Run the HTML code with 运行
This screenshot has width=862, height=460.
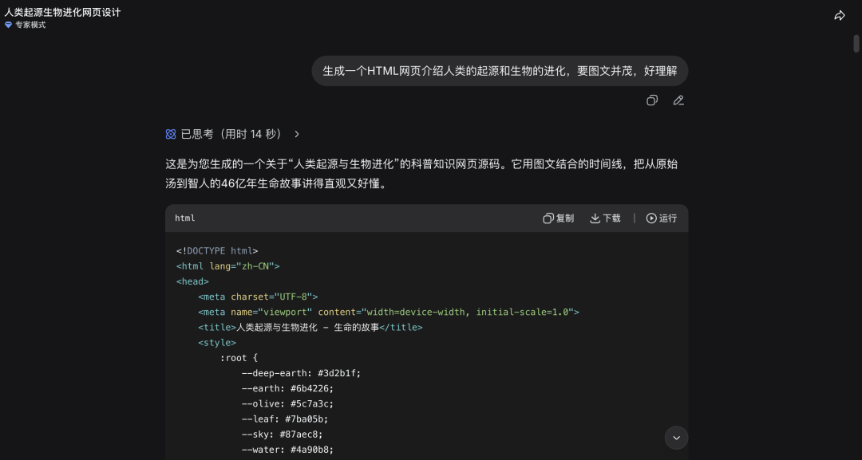click(x=662, y=218)
